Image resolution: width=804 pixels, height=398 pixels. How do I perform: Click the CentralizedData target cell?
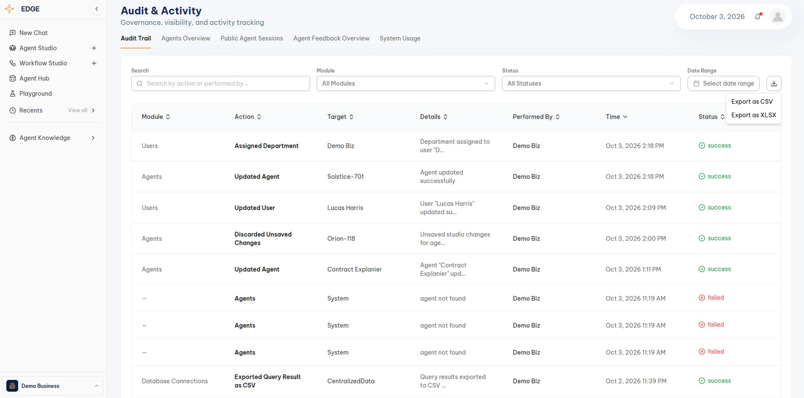pyautogui.click(x=351, y=381)
